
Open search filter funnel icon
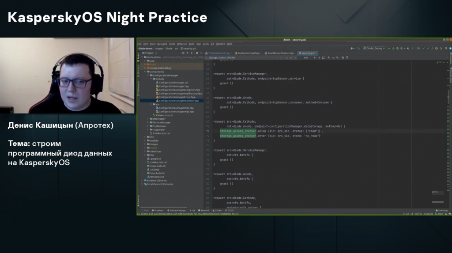point(347,58)
